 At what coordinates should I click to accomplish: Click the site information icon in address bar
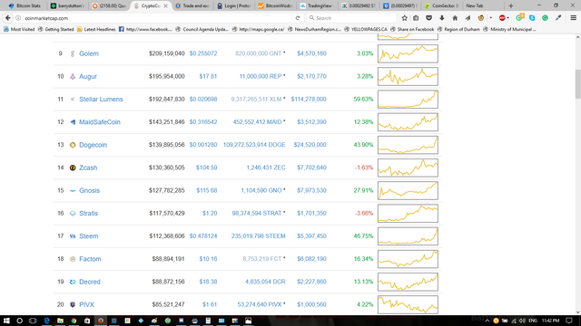[x=18, y=18]
